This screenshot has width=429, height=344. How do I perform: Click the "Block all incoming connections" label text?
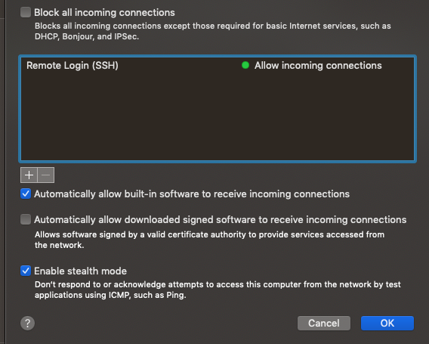coord(104,13)
